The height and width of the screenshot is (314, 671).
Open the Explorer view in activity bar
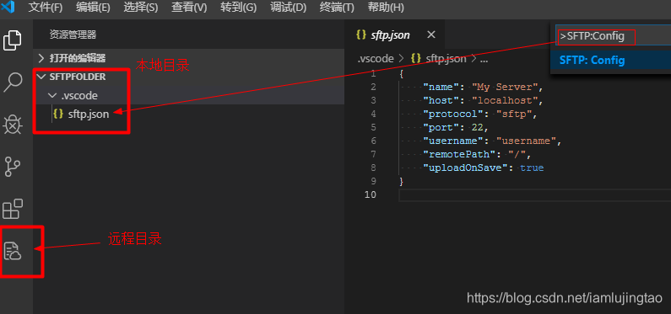pyautogui.click(x=13, y=40)
